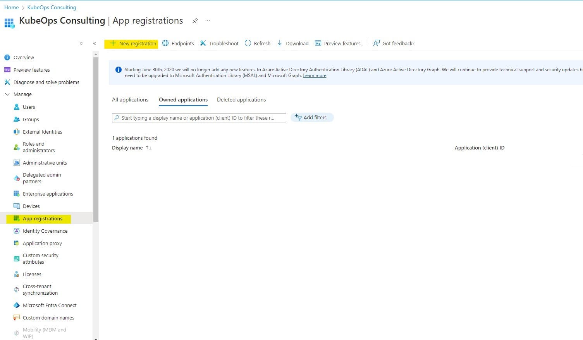Click the Delegated admin partners icon
This screenshot has height=340, width=583.
point(17,178)
